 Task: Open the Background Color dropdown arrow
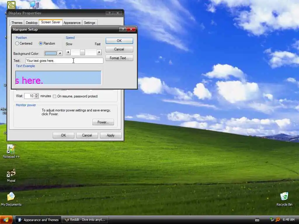pos(60,54)
